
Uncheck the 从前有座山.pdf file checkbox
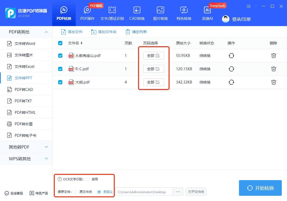tap(60, 56)
